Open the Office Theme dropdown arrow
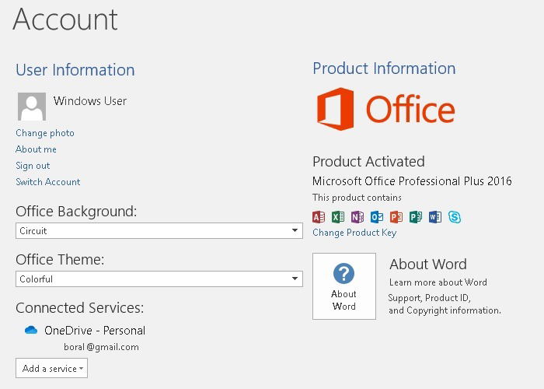This screenshot has height=389, width=544. (x=295, y=279)
